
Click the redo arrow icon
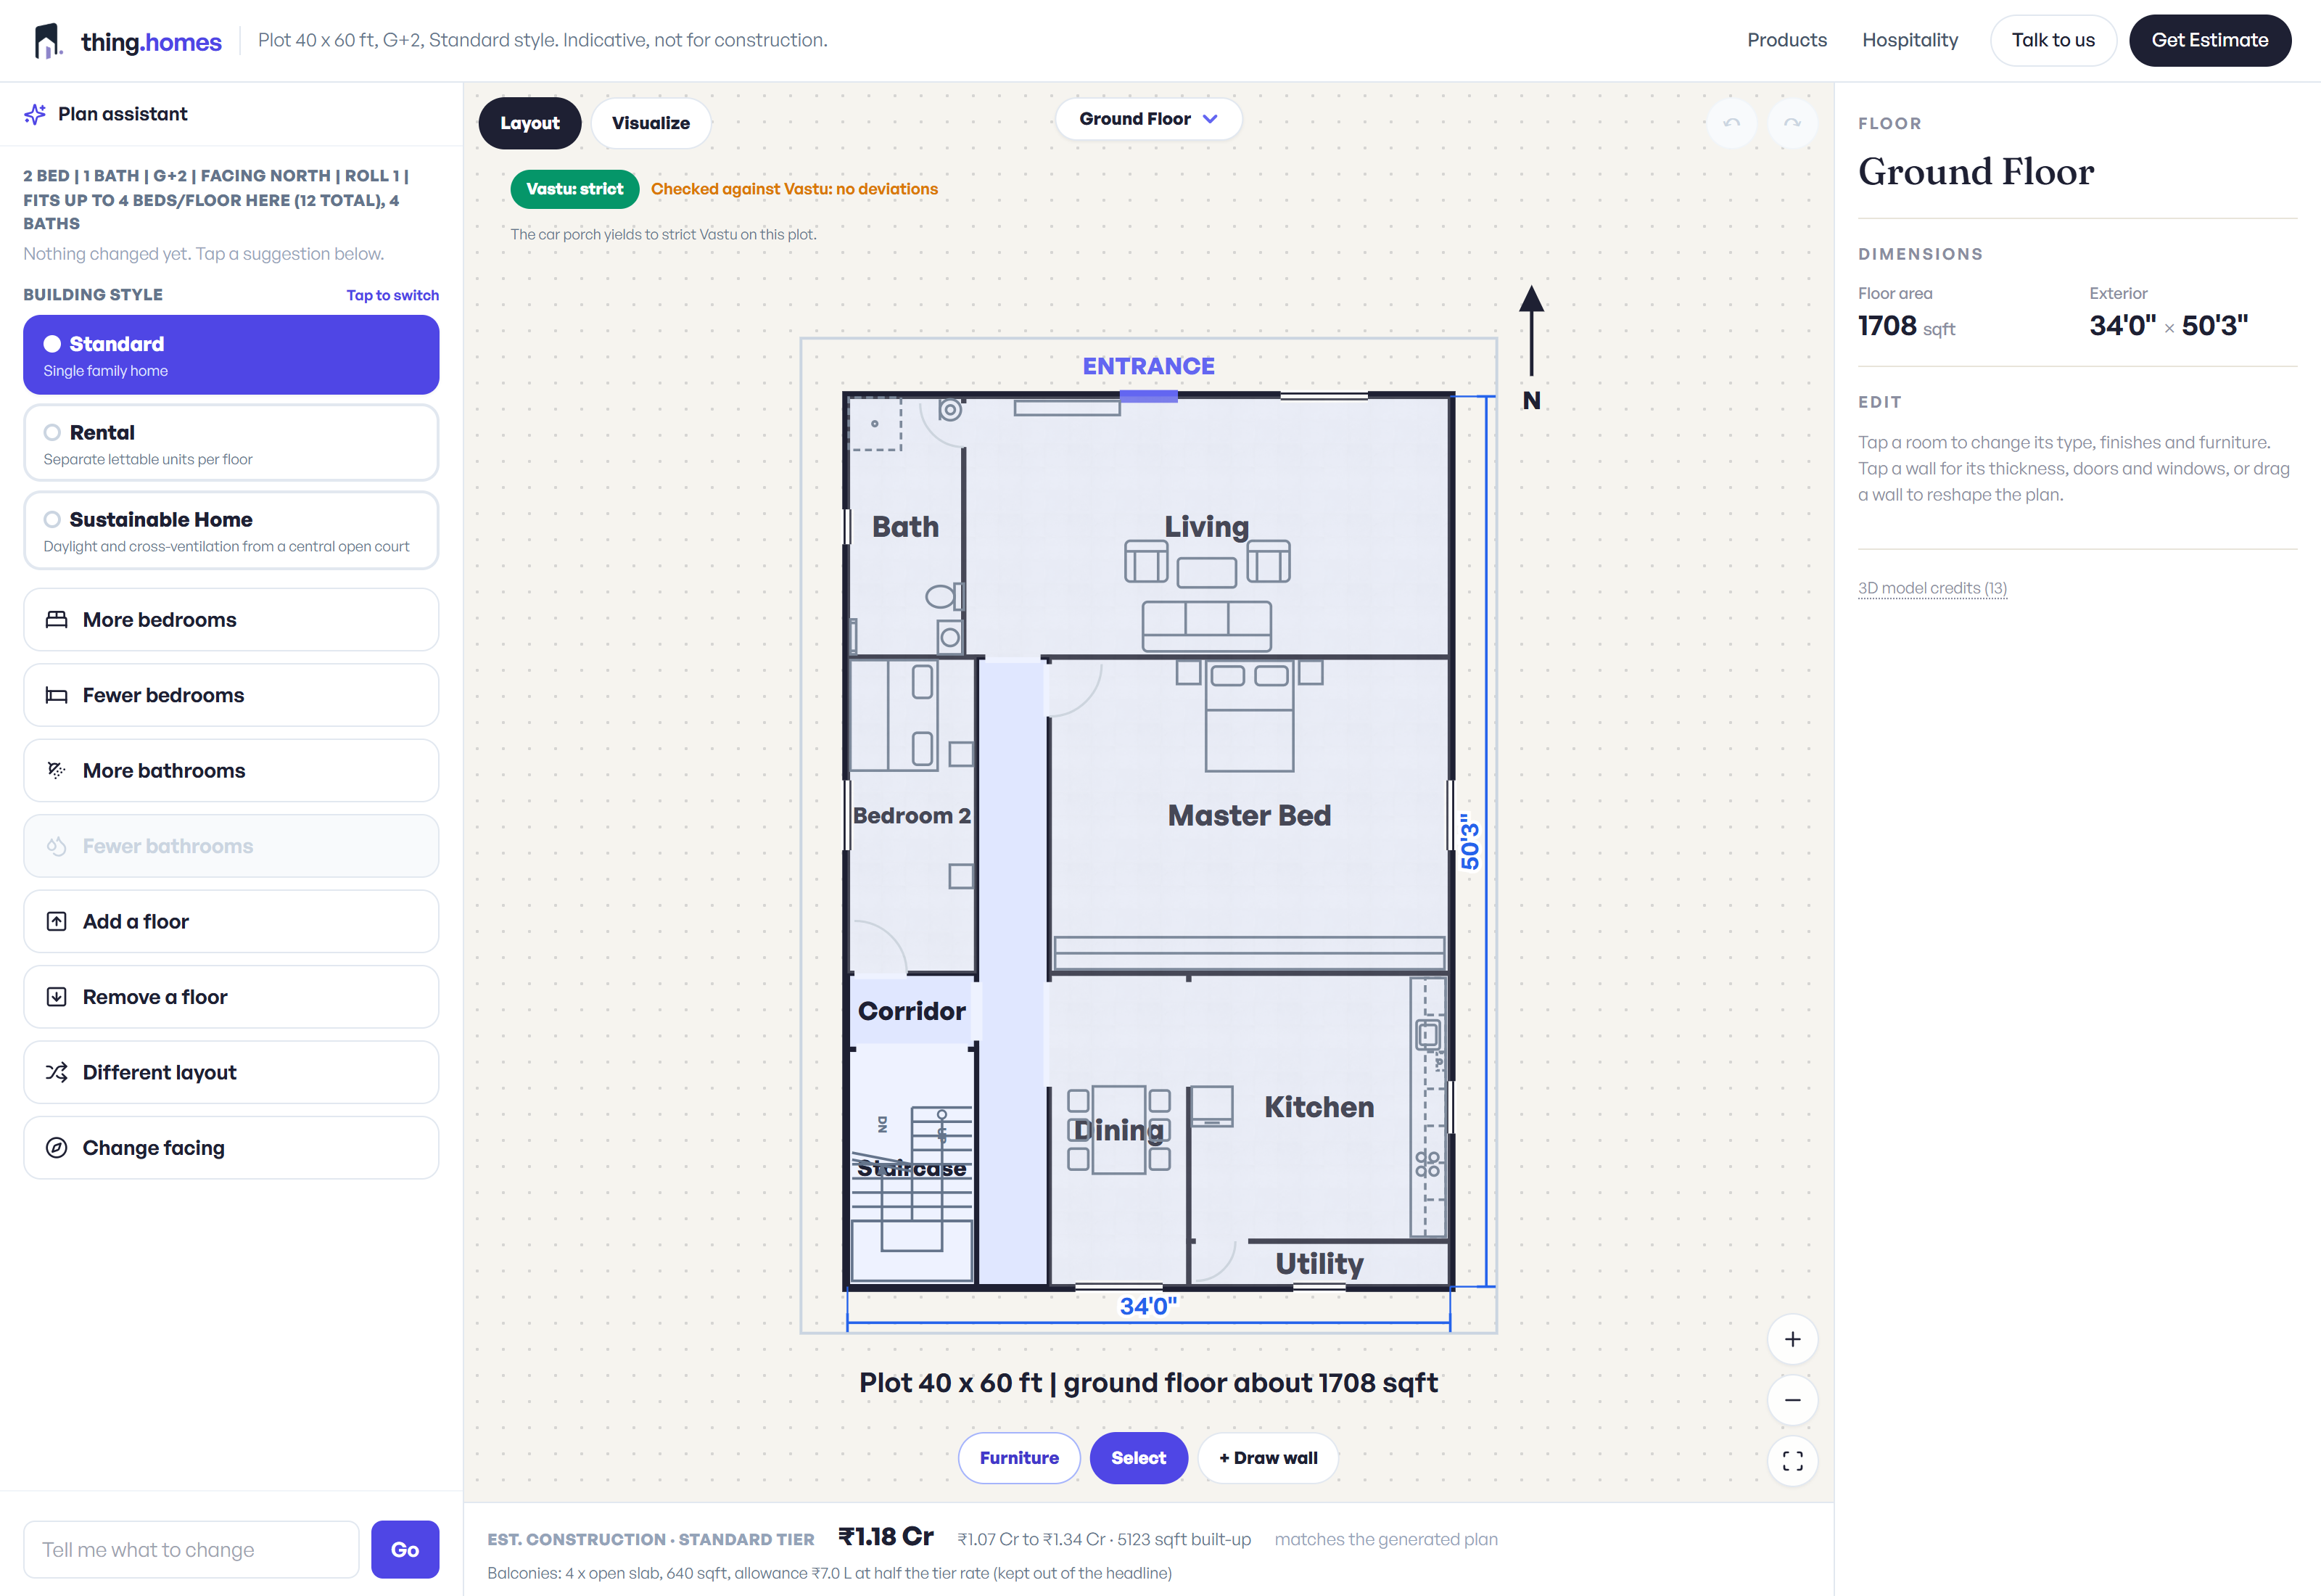[1792, 123]
